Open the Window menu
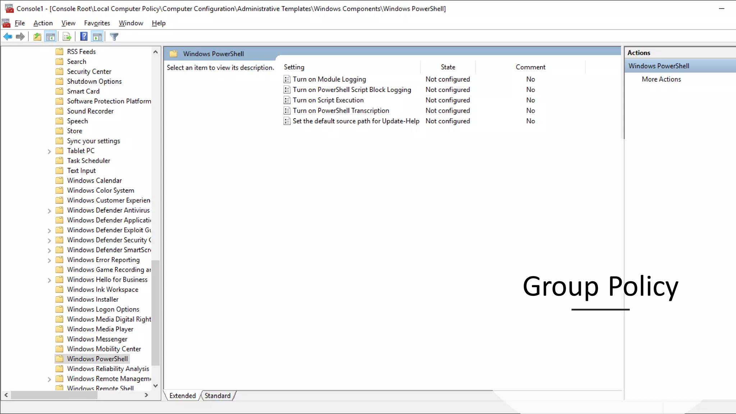Image resolution: width=736 pixels, height=414 pixels. click(x=131, y=23)
